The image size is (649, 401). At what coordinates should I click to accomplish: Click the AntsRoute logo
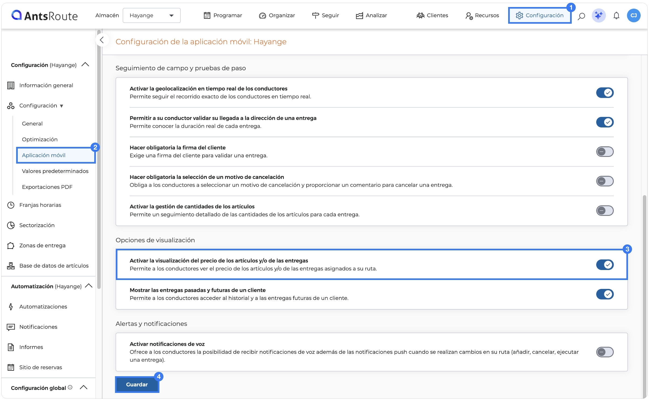(44, 16)
